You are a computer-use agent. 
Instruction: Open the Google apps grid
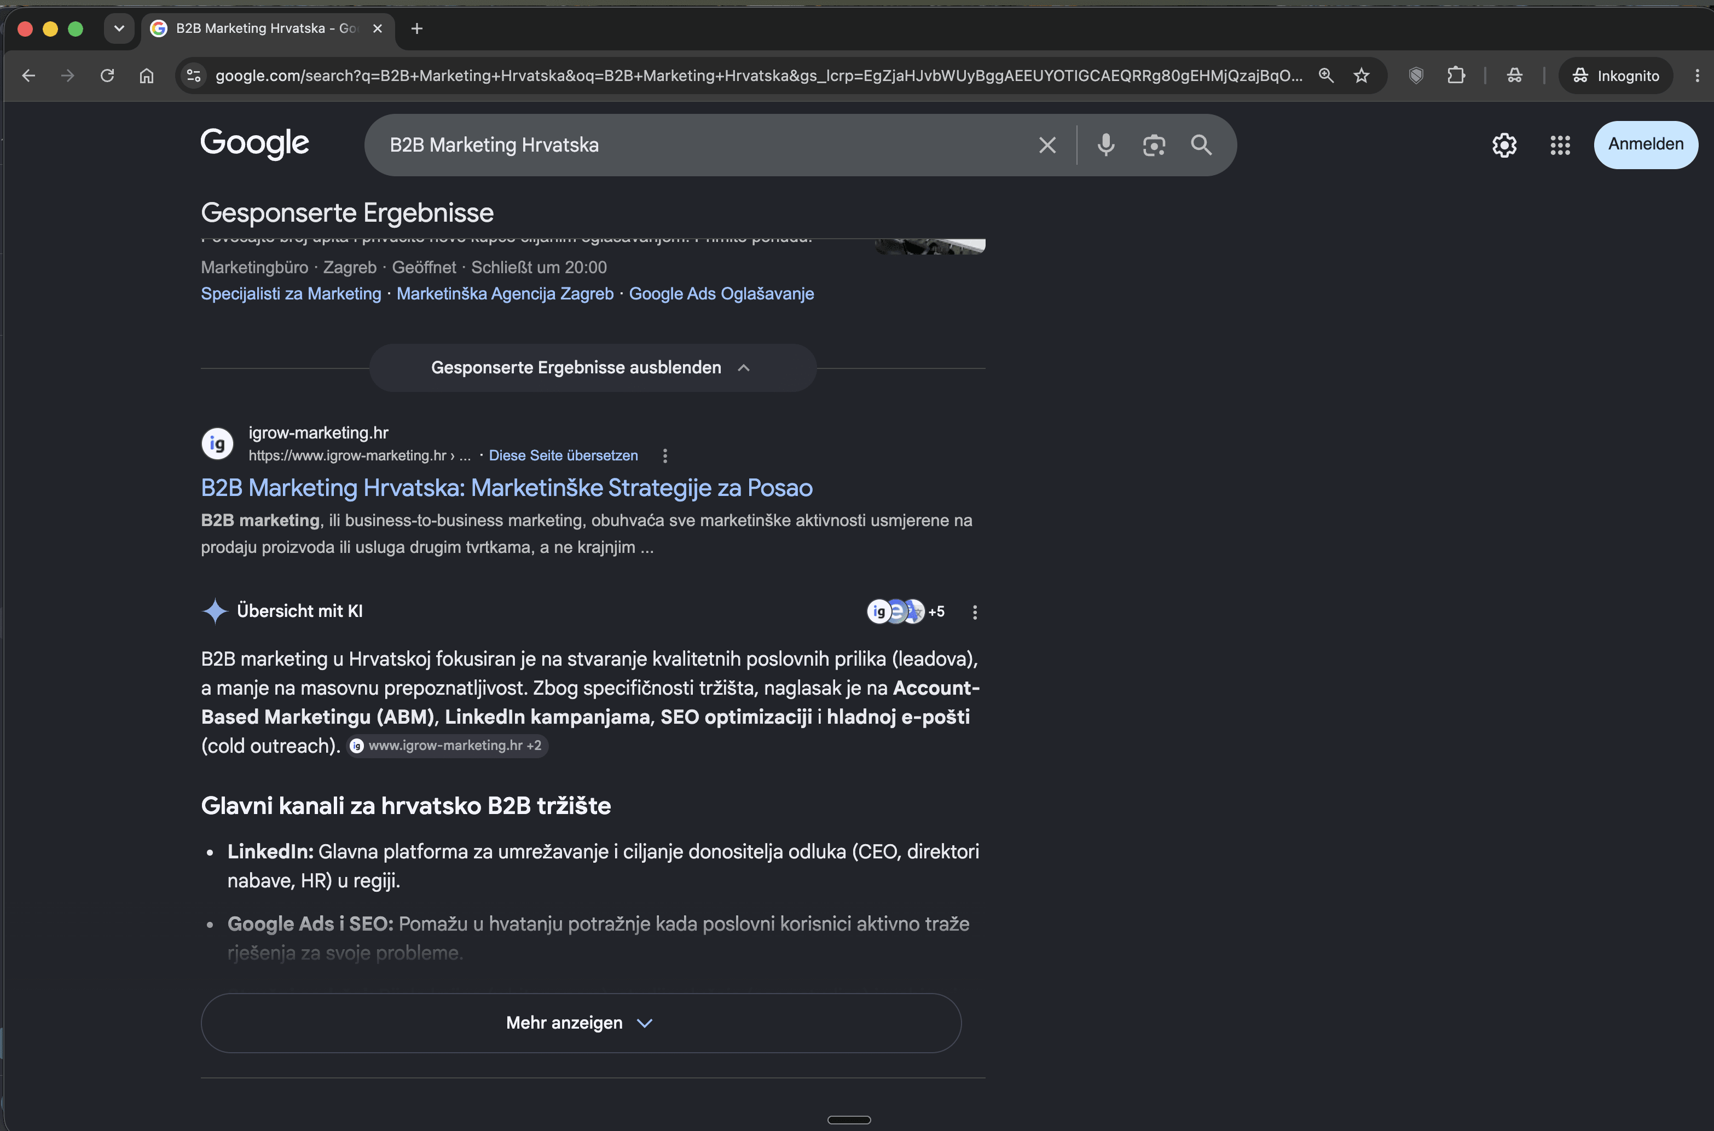pos(1560,145)
